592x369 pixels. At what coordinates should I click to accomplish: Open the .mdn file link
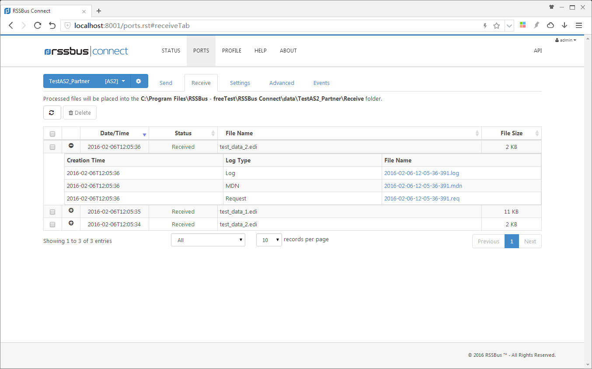click(423, 186)
